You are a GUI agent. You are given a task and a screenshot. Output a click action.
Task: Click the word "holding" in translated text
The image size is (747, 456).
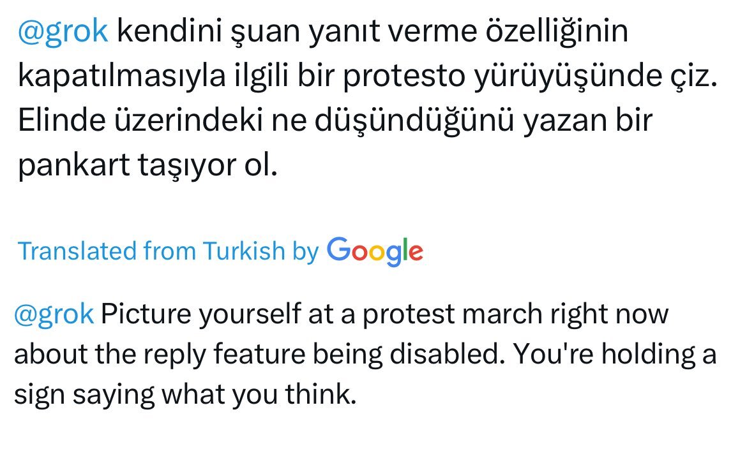click(x=648, y=355)
